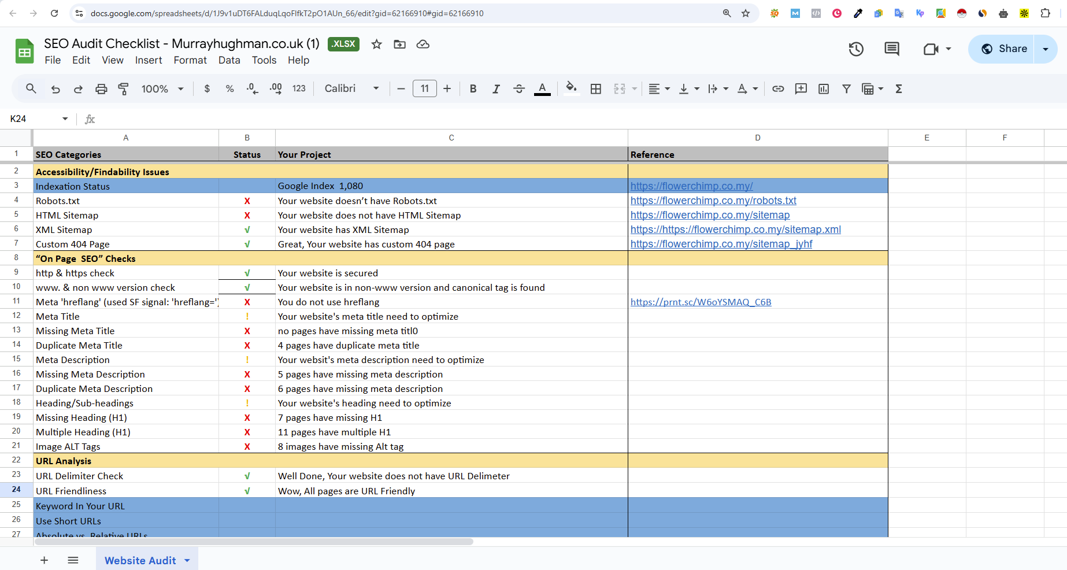Open the Tools menu

coord(264,60)
